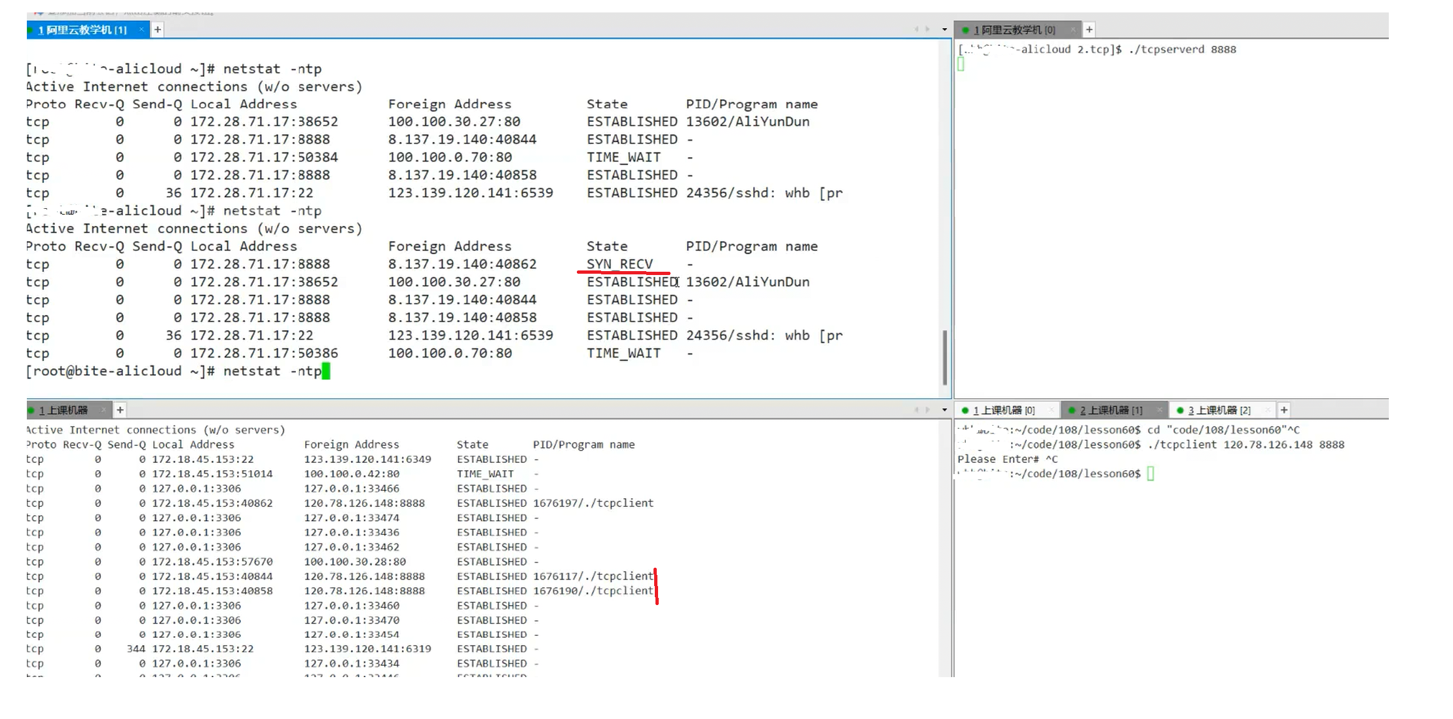Click the 1676117/./tcpclient process entry
Image resolution: width=1453 pixels, height=719 pixels.
tap(593, 576)
